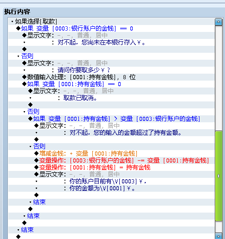Select the row 如果选择[取款]
This screenshot has width=225, height=239.
click(x=111, y=21)
